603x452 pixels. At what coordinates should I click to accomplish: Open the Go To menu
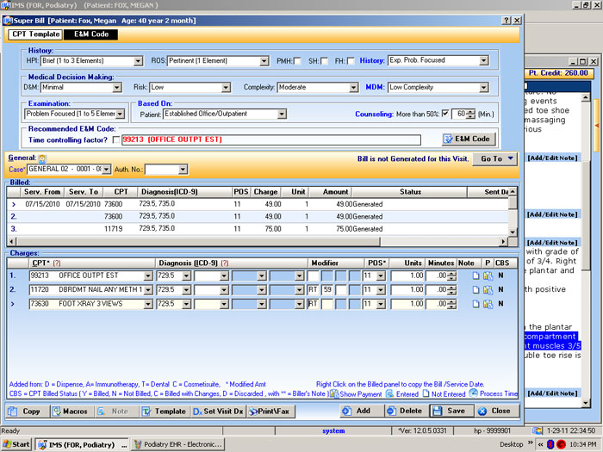tap(495, 158)
